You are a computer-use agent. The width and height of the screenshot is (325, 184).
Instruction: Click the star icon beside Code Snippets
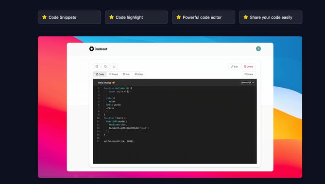point(44,17)
